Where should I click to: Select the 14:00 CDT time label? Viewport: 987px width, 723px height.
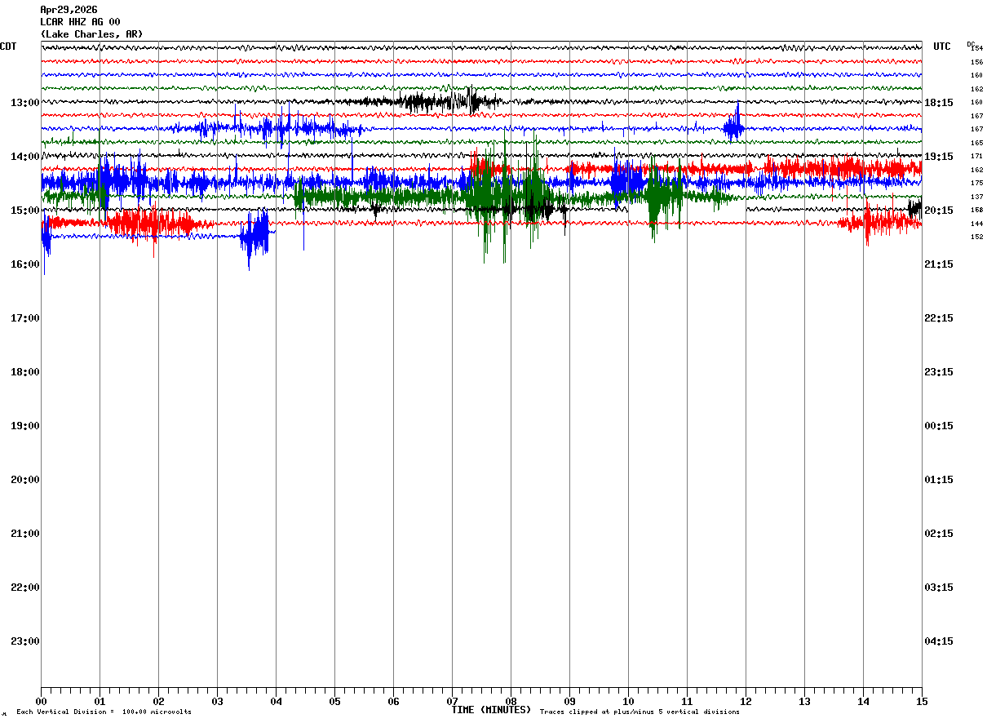25,157
